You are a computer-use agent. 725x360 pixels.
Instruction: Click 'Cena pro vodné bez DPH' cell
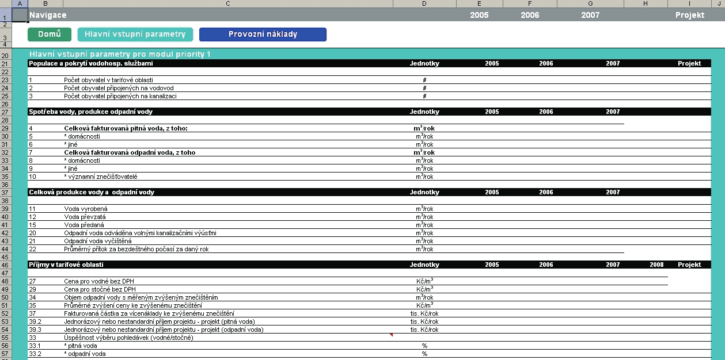[x=99, y=281]
